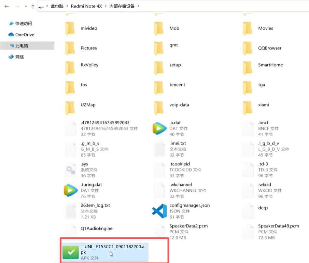This screenshot has width=309, height=263.
Task: Select the .l_g_b_d_v file
Action: point(266,149)
